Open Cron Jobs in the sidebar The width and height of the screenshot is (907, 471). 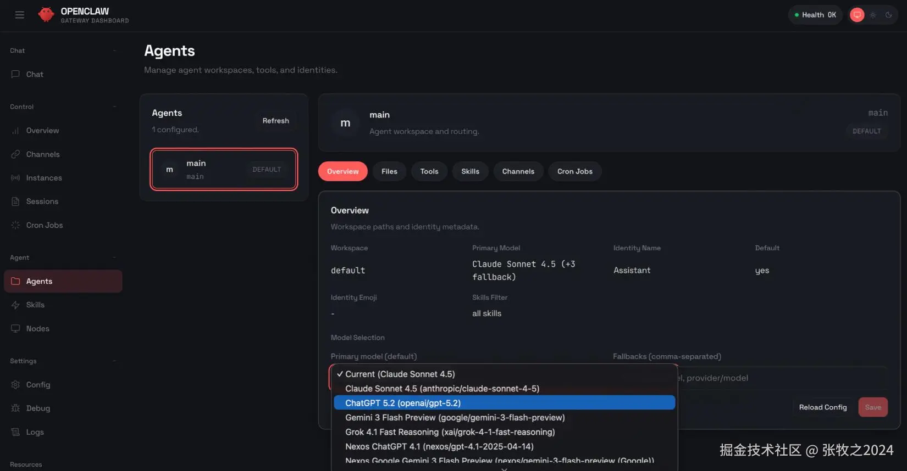(63, 225)
